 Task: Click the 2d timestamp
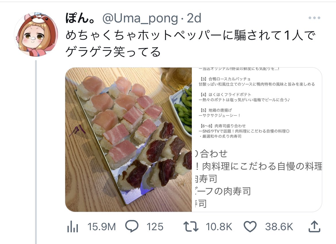pos(194,18)
